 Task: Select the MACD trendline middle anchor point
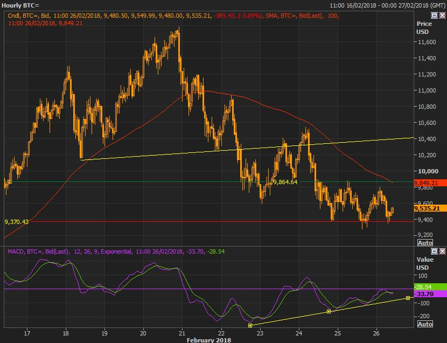[329, 312]
